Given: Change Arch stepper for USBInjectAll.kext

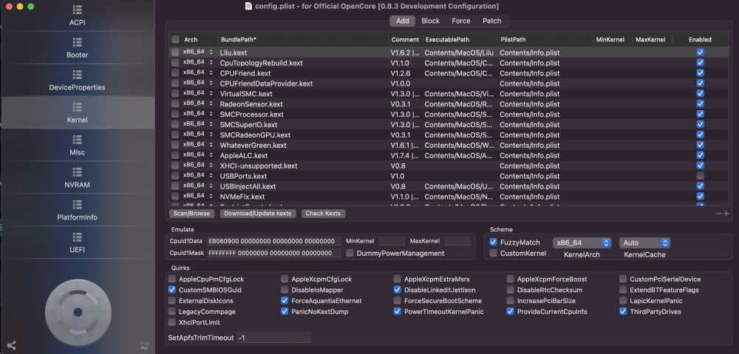Looking at the screenshot, I should click(x=211, y=186).
